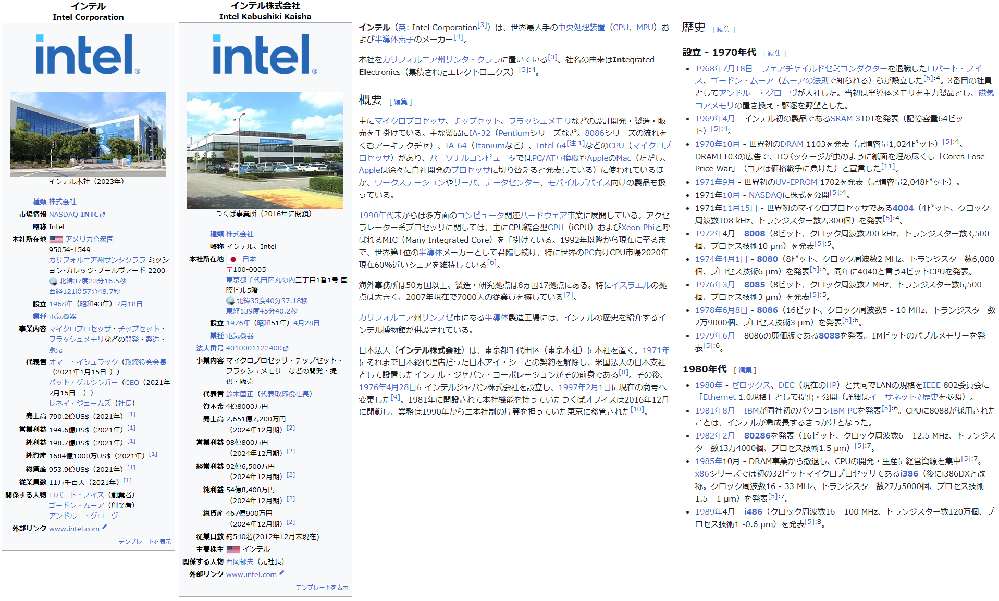Click the globe icon next to 北緯35度40分37.18秒

pyautogui.click(x=230, y=301)
